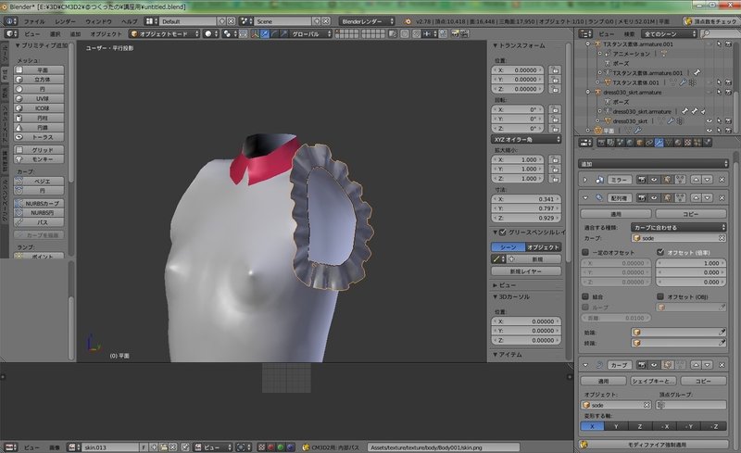The height and width of the screenshot is (453, 741).
Task: Add a 平面 mesh primitive
Action: tap(39, 70)
